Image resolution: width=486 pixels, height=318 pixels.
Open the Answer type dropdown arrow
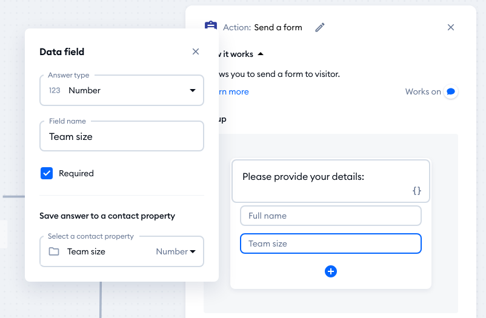[193, 90]
